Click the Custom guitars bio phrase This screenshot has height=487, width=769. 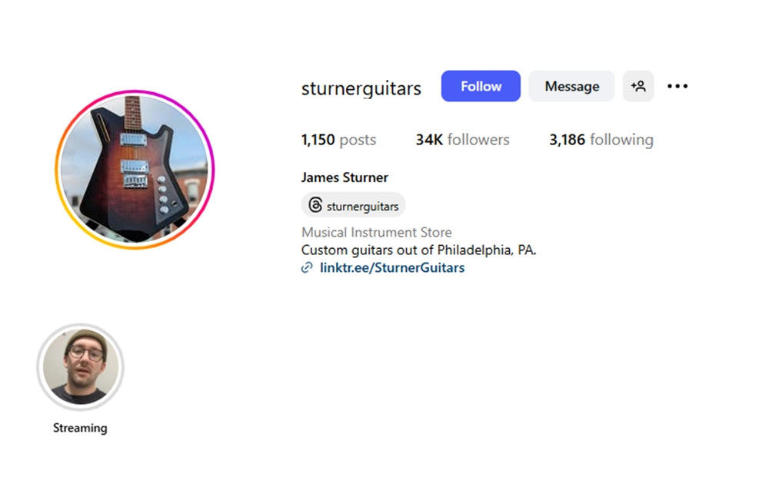(x=348, y=250)
